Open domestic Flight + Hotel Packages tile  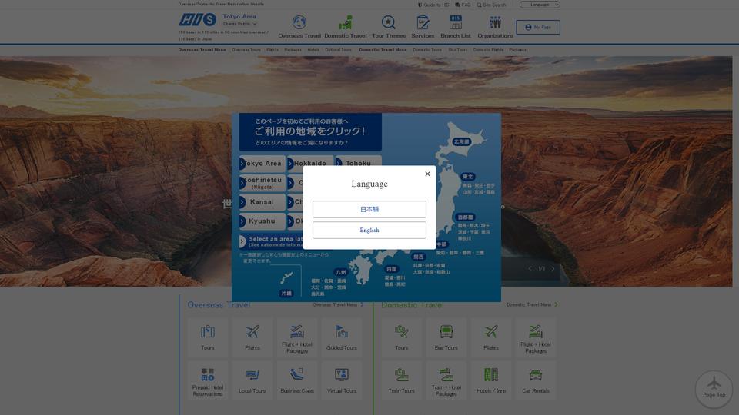tap(536, 337)
